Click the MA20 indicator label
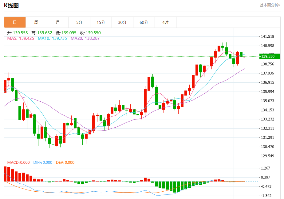 pos(85,38)
